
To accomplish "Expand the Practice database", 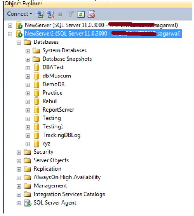I will tap(28, 94).
